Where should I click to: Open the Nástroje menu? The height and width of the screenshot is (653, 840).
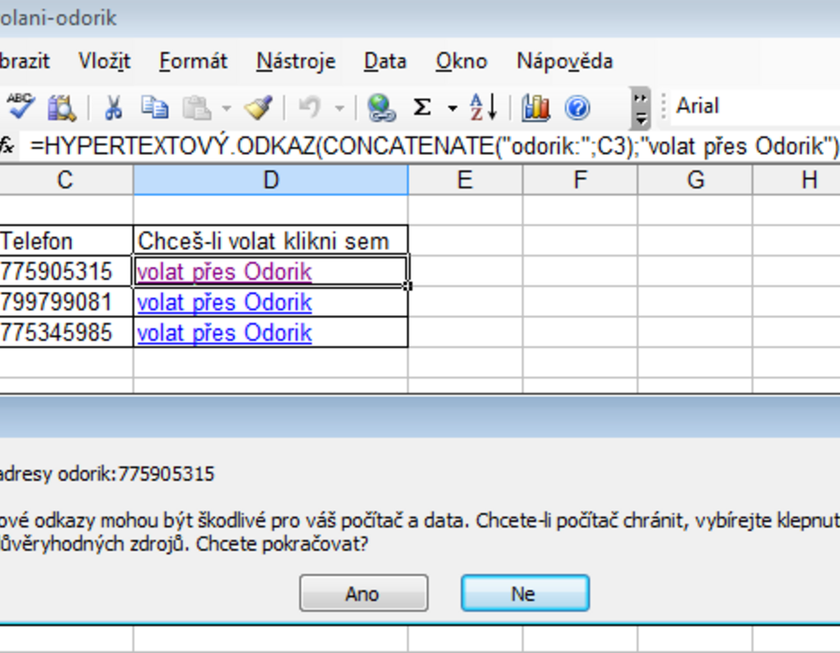click(x=296, y=61)
